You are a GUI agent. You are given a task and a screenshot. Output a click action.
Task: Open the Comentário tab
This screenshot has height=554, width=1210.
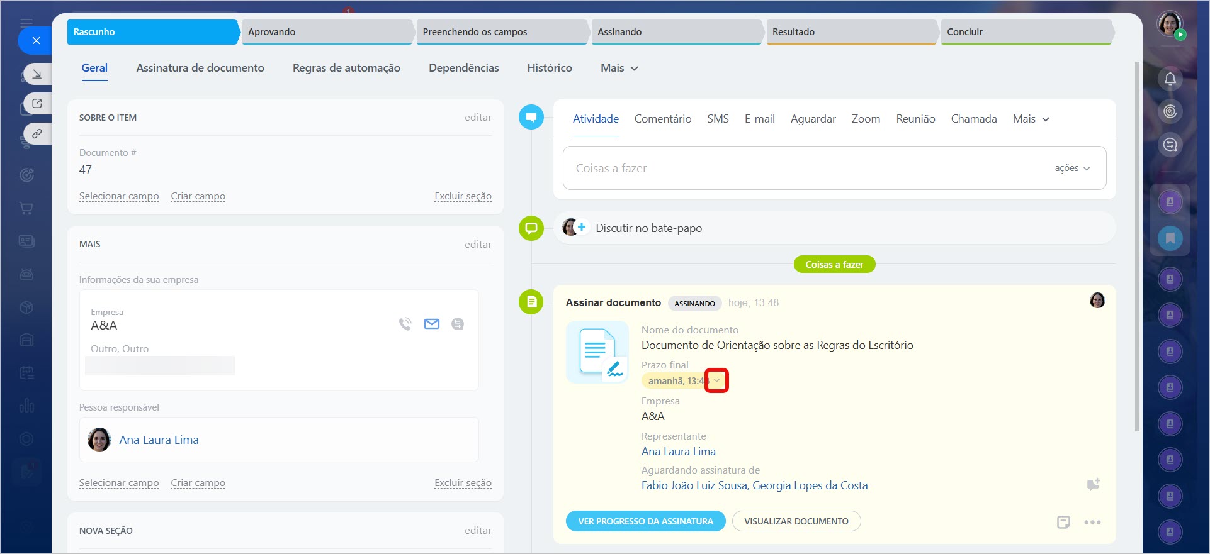(x=662, y=119)
